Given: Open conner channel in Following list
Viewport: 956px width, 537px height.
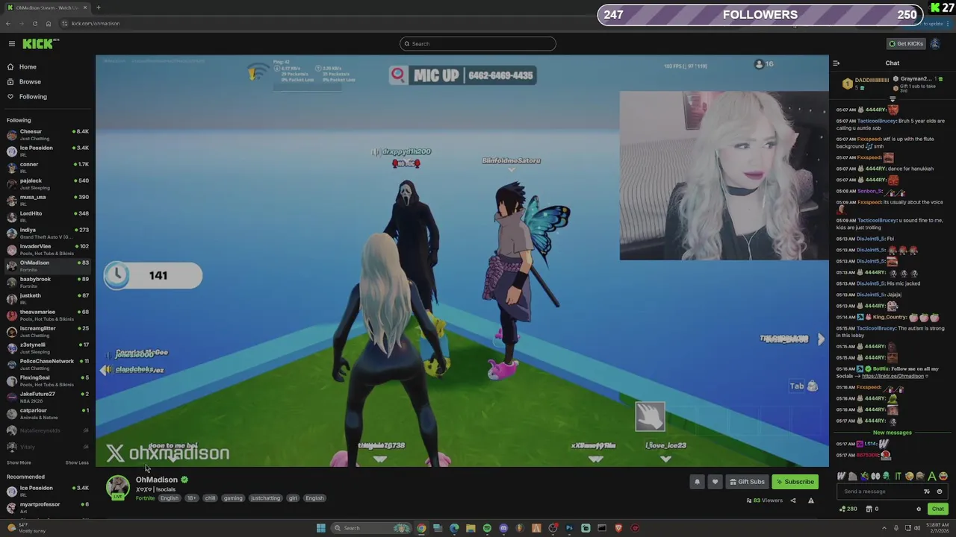Looking at the screenshot, I should pyautogui.click(x=47, y=168).
